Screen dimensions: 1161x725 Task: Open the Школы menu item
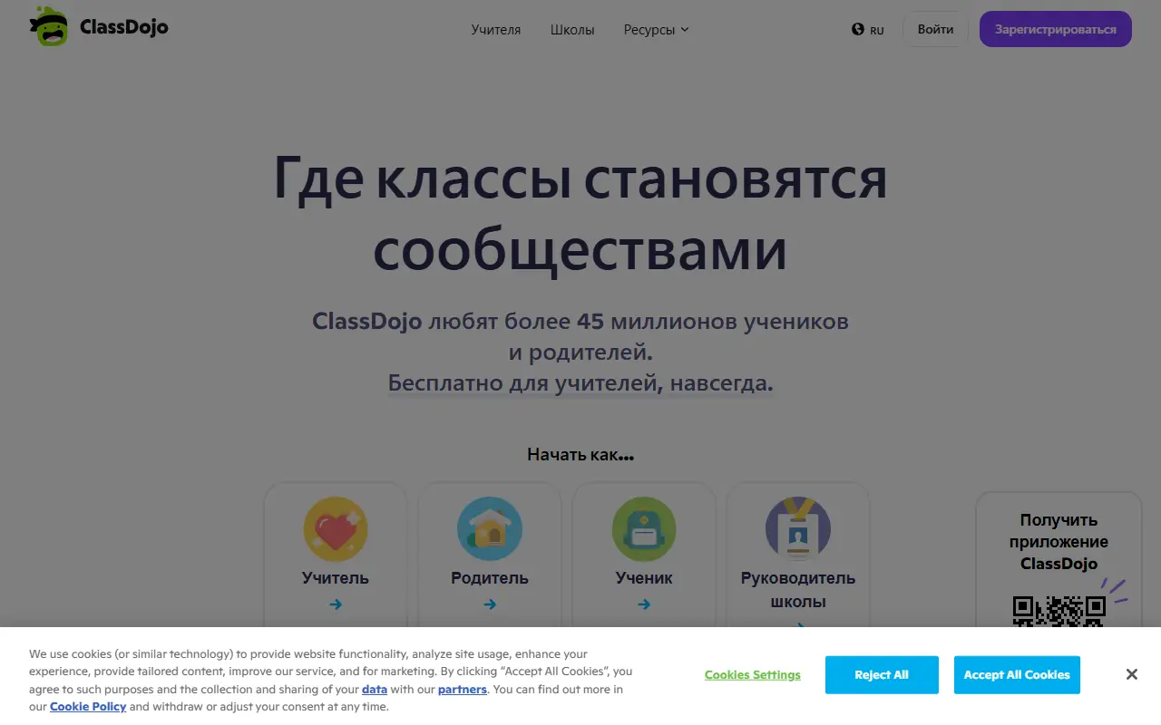(572, 30)
